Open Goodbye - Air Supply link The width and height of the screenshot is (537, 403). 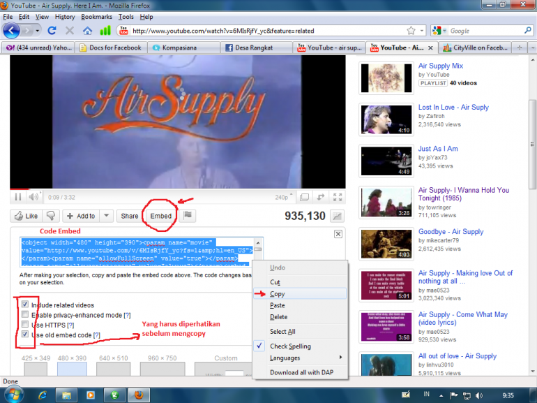(451, 231)
